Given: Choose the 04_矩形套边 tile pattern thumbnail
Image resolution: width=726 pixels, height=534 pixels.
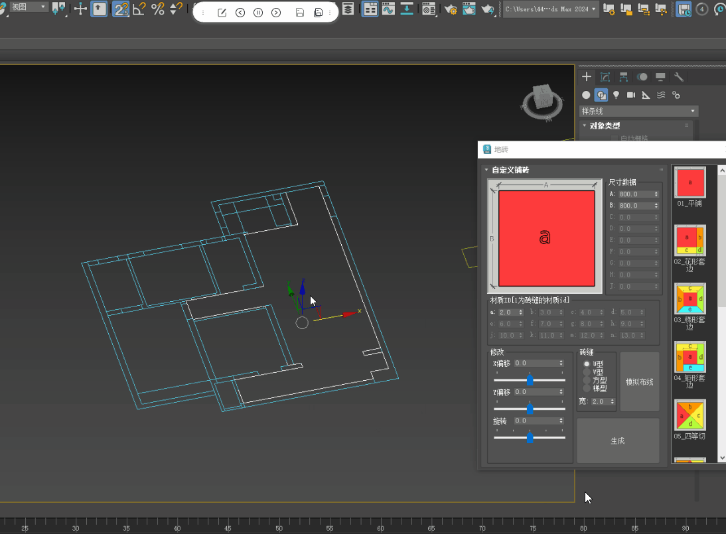Looking at the screenshot, I should pos(690,357).
